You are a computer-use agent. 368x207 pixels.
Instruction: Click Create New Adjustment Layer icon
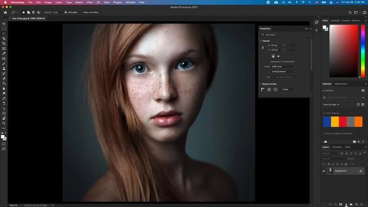[346, 205]
